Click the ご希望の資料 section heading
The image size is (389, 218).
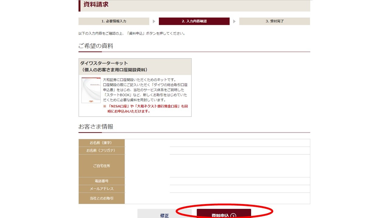[x=96, y=46]
